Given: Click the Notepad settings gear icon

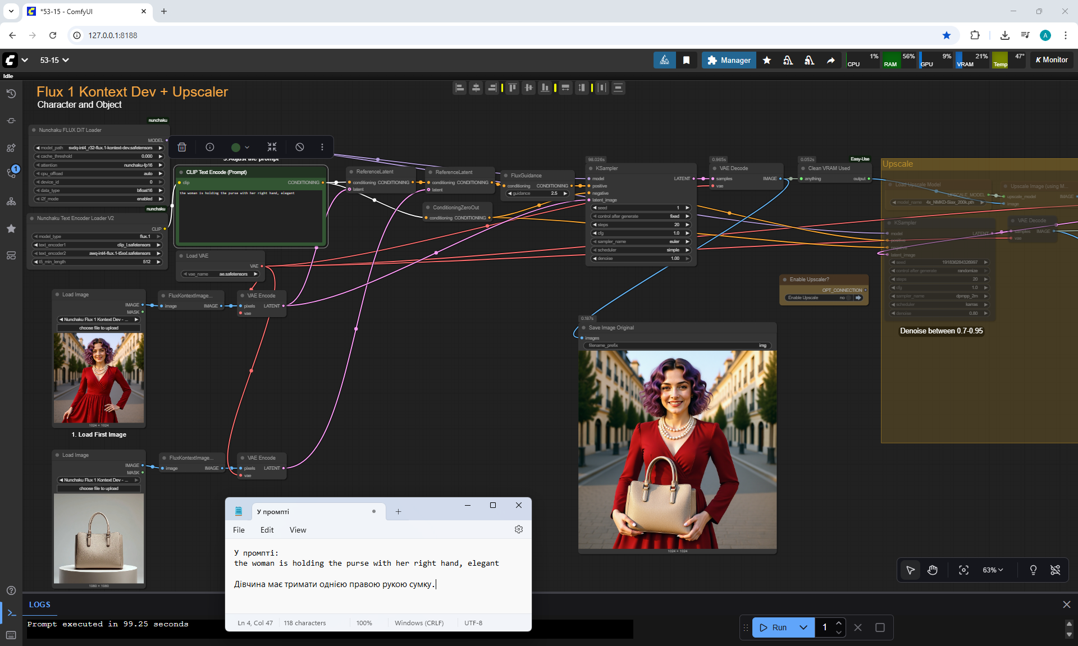Looking at the screenshot, I should click(519, 529).
